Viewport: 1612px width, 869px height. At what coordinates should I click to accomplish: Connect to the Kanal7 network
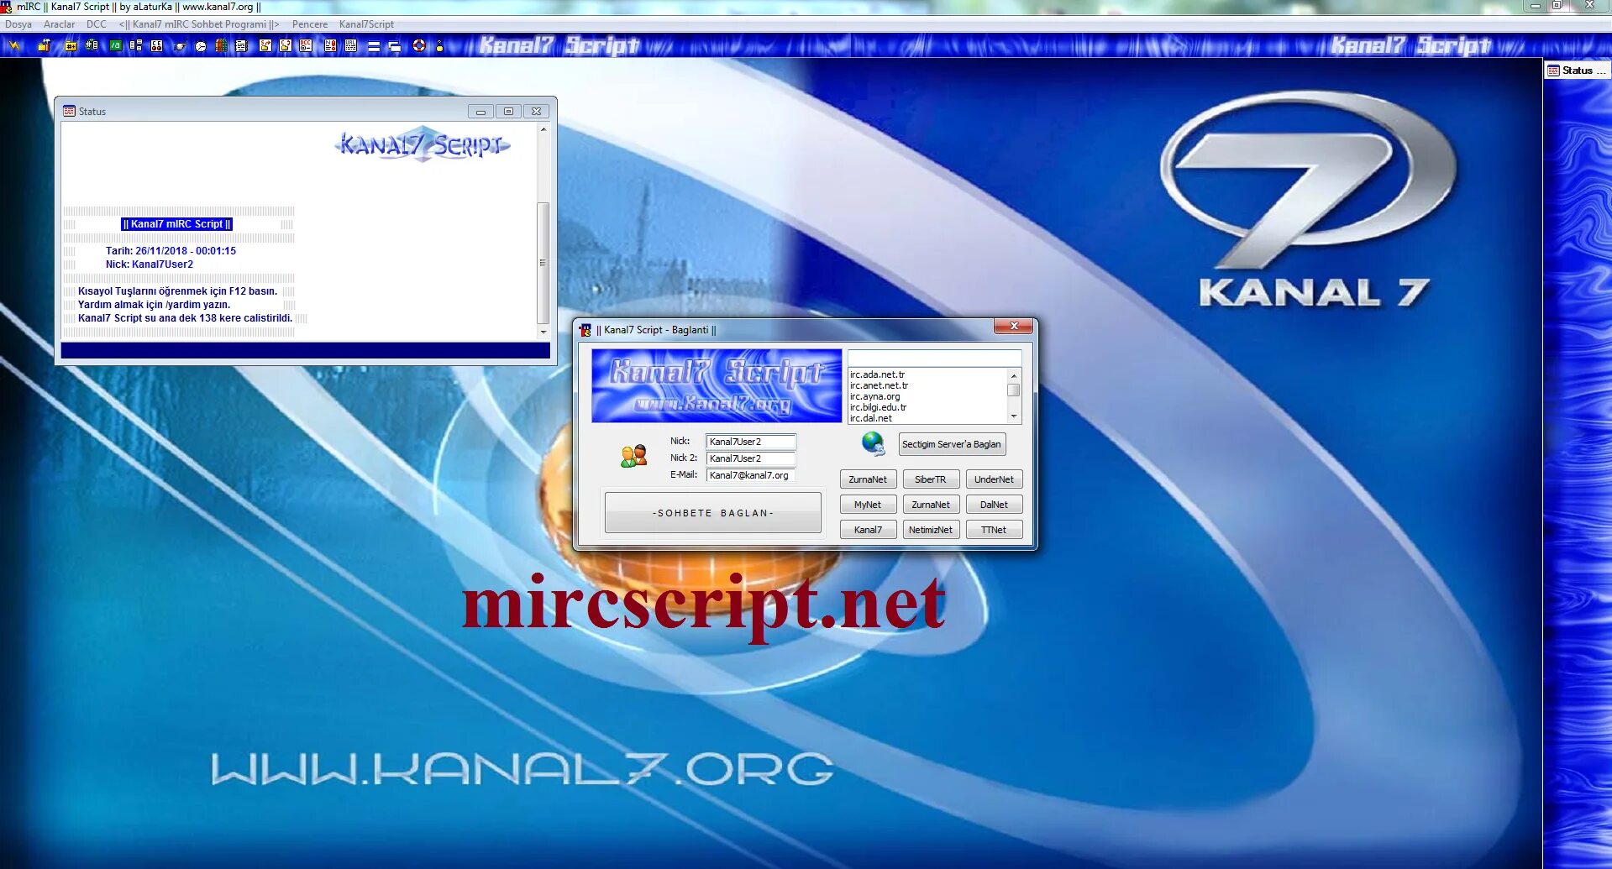coord(868,530)
